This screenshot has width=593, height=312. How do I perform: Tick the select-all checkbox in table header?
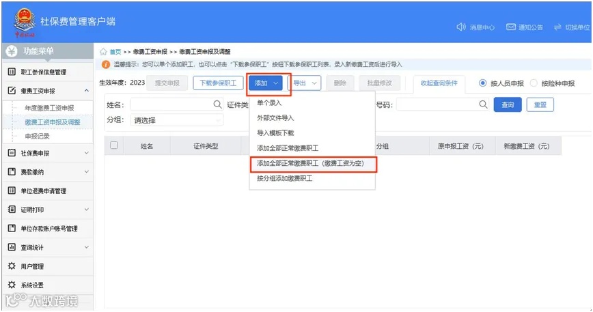pyautogui.click(x=114, y=145)
